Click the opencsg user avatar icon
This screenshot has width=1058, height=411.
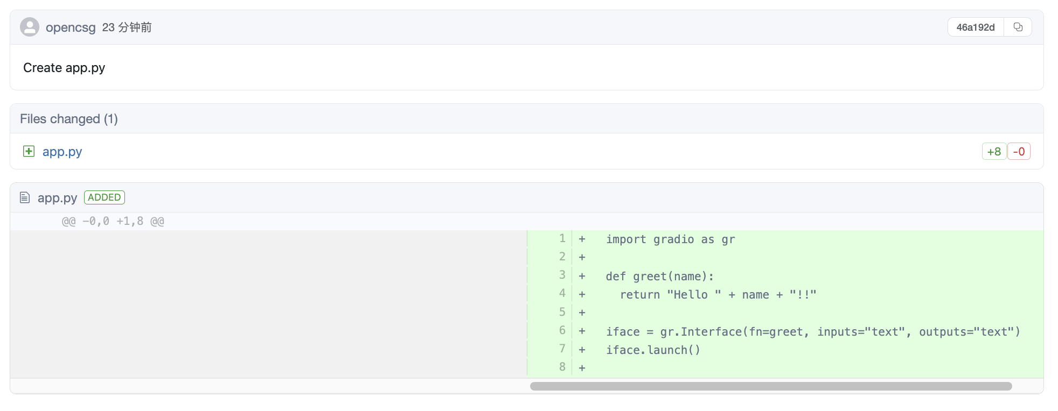coord(29,27)
